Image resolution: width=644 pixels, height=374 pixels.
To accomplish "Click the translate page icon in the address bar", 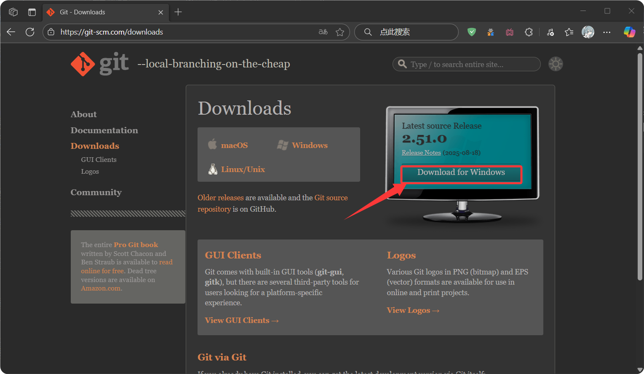I will [323, 32].
